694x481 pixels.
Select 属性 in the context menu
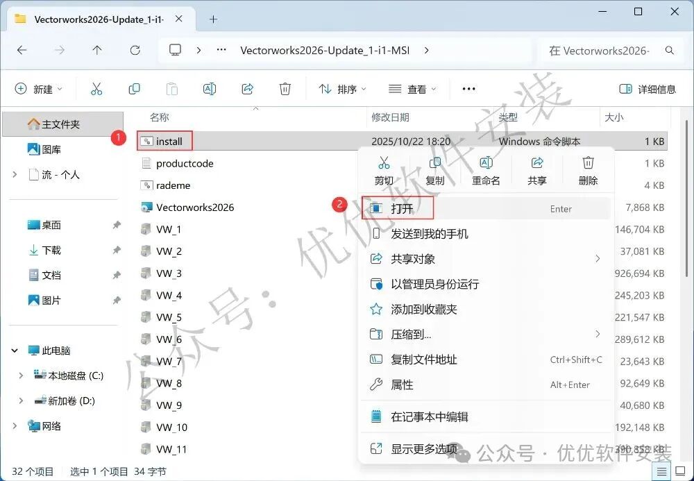coord(486,385)
